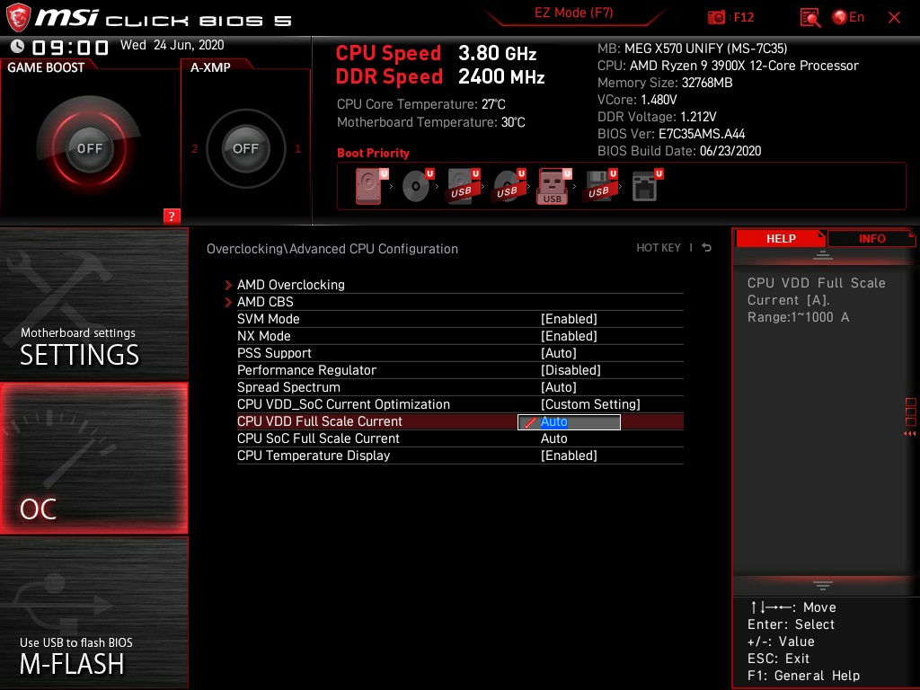Click the Boot Priority label

click(373, 153)
